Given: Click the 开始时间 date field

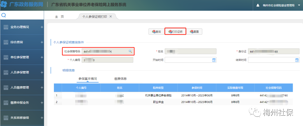Looking at the screenshot, I should click(190, 60).
